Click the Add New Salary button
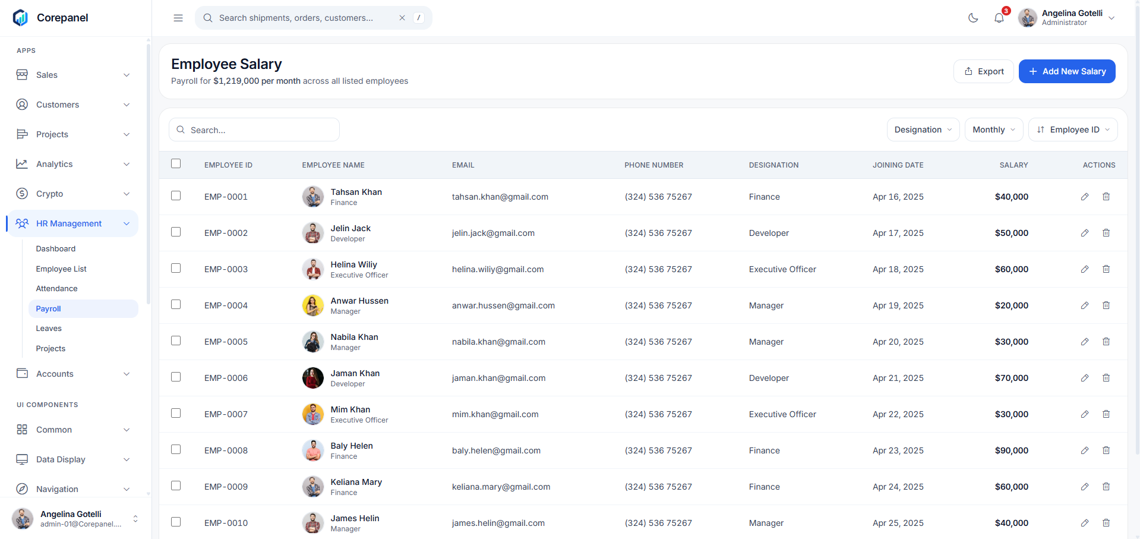 pos(1067,71)
